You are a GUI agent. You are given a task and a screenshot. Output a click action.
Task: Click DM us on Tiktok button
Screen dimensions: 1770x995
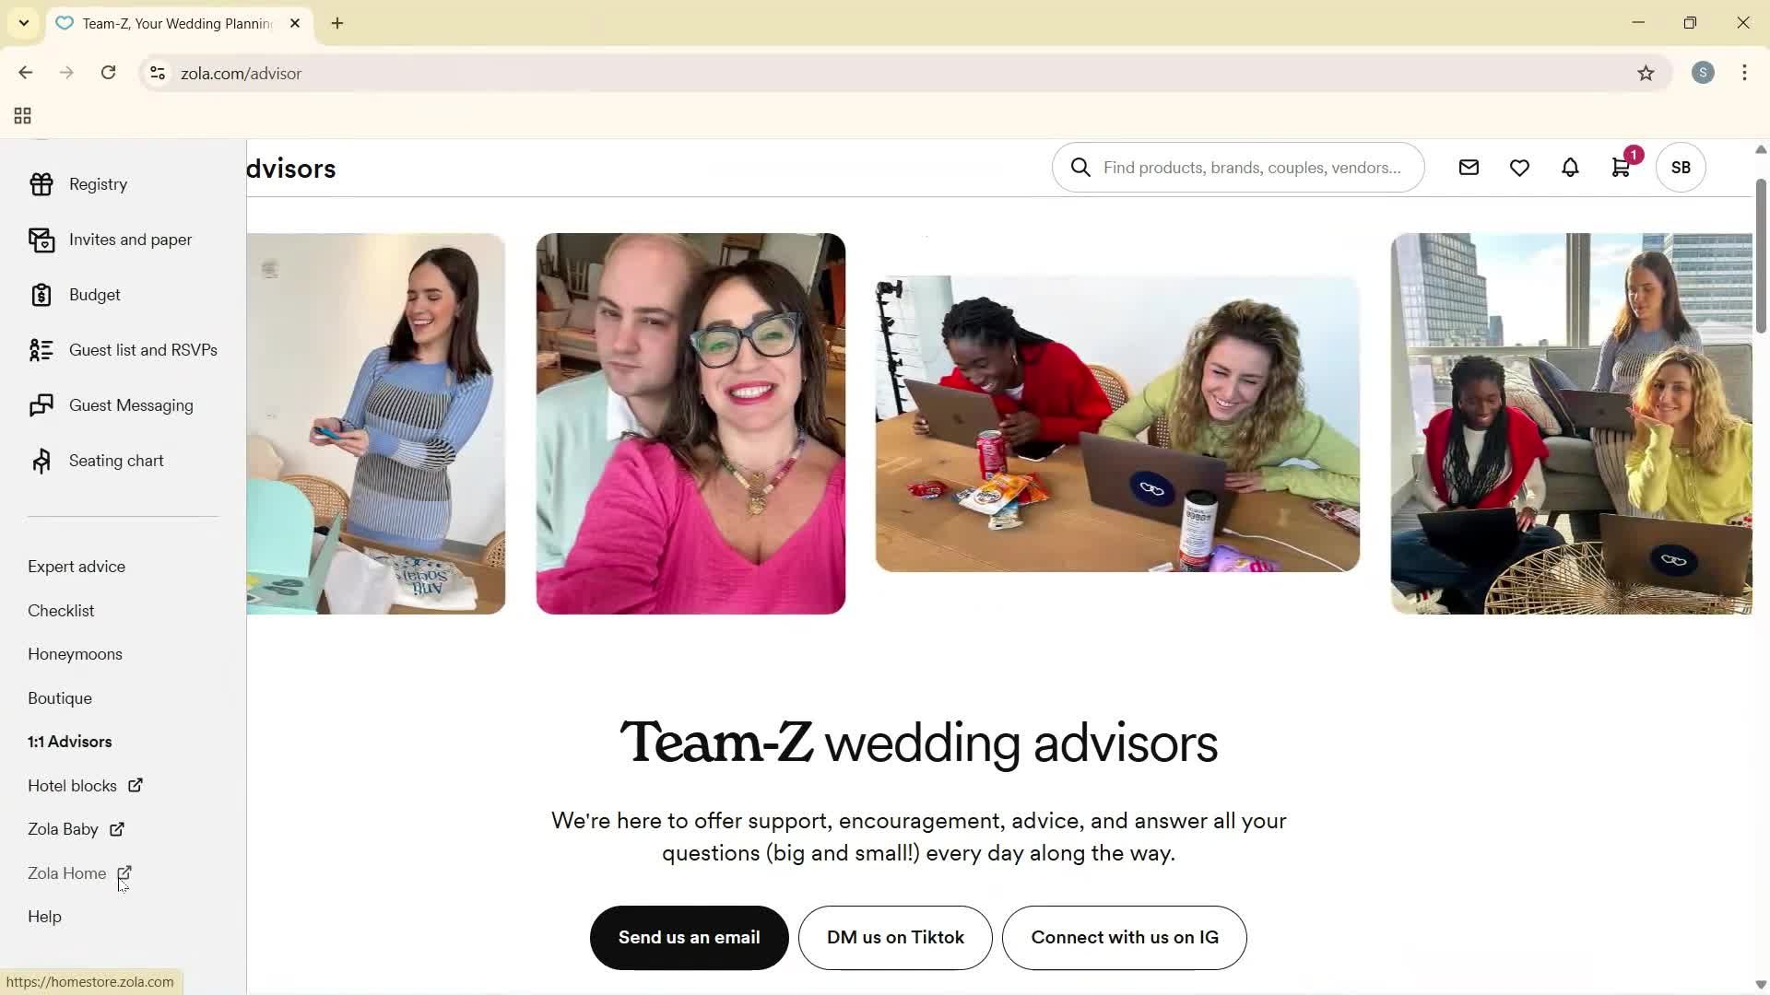pos(894,938)
